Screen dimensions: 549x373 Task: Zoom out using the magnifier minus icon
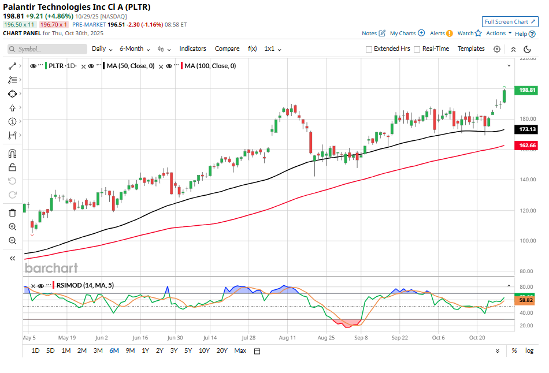pyautogui.click(x=12, y=241)
